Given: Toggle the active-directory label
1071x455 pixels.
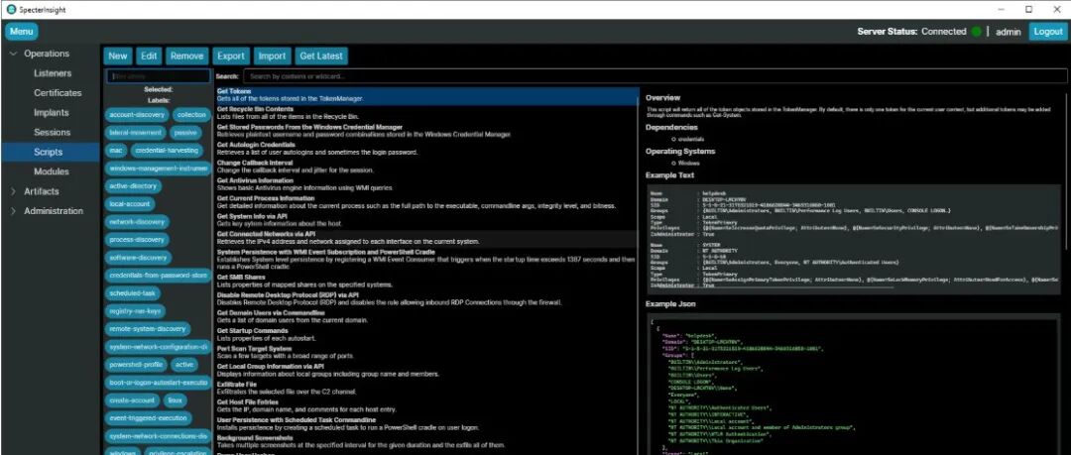Looking at the screenshot, I should click(133, 185).
